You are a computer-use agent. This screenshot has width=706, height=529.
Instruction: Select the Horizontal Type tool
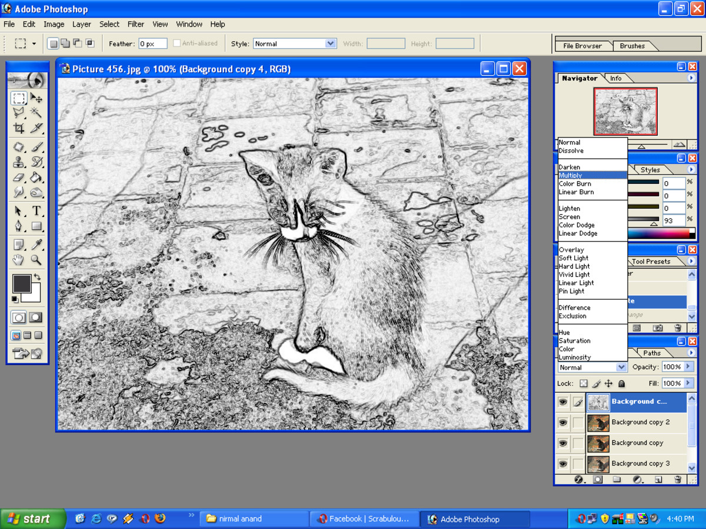pos(35,210)
